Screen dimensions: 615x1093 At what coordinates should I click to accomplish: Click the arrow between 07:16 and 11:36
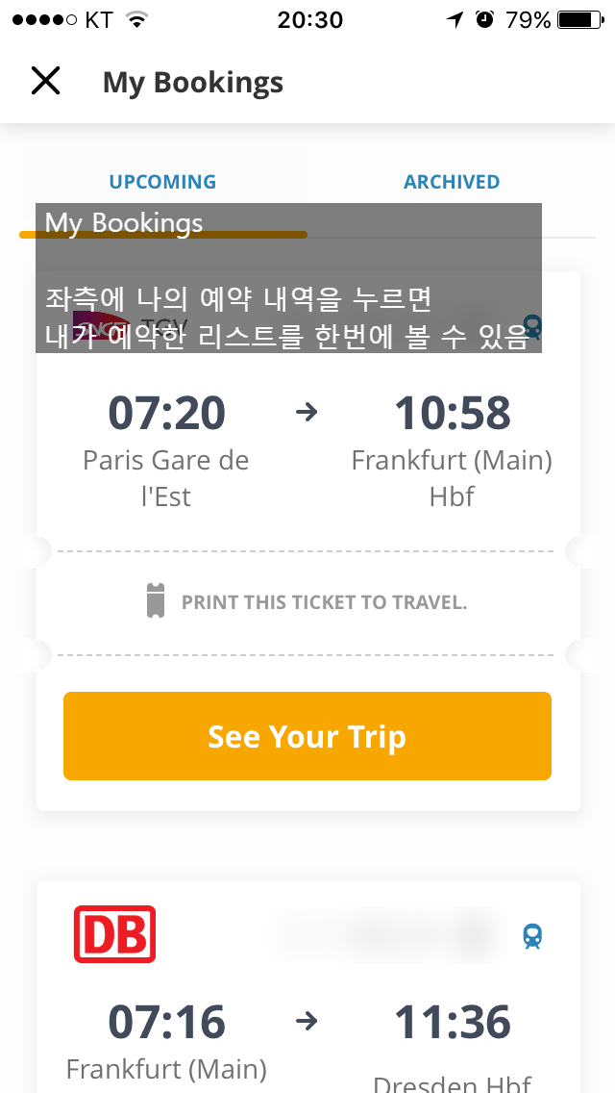pos(307,1021)
